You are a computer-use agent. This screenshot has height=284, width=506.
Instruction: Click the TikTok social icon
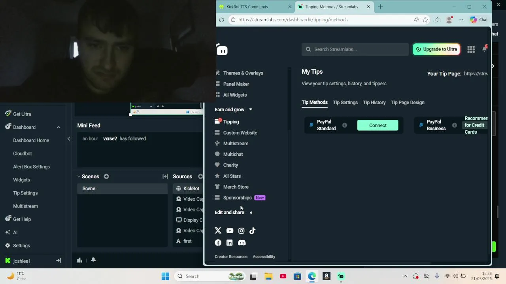point(252,231)
